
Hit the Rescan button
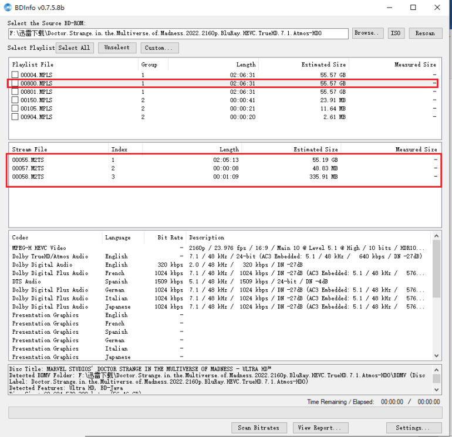pyautogui.click(x=425, y=33)
